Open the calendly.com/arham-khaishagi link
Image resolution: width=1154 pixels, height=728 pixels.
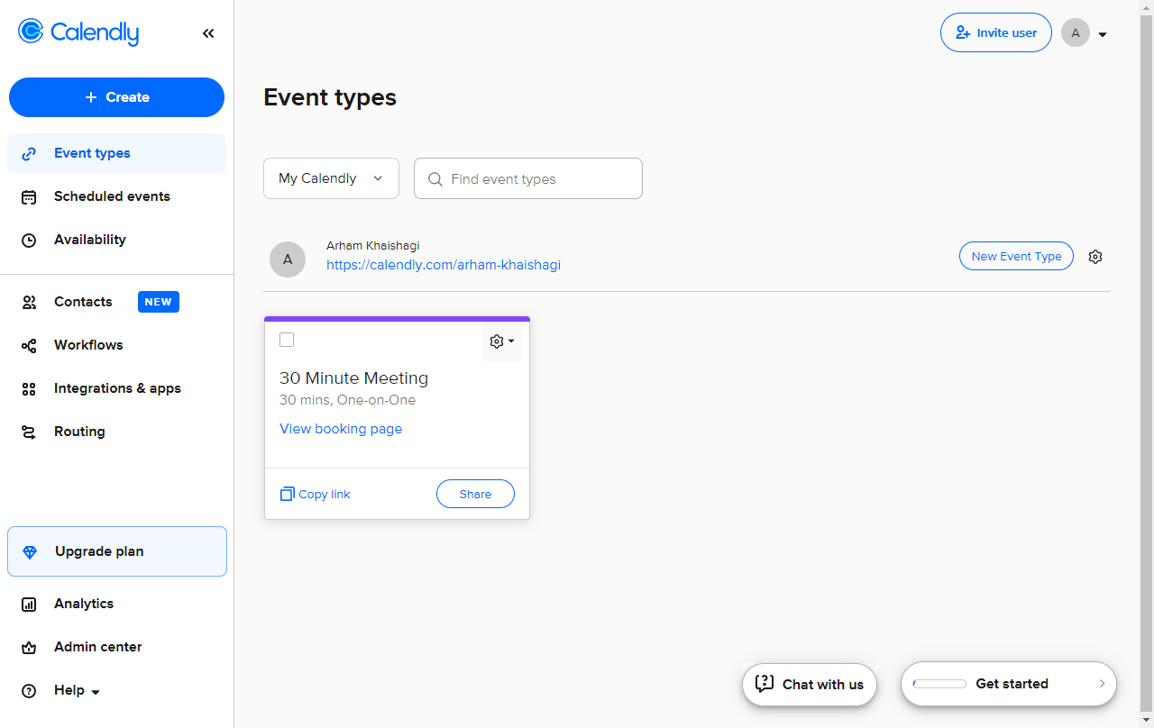(444, 265)
